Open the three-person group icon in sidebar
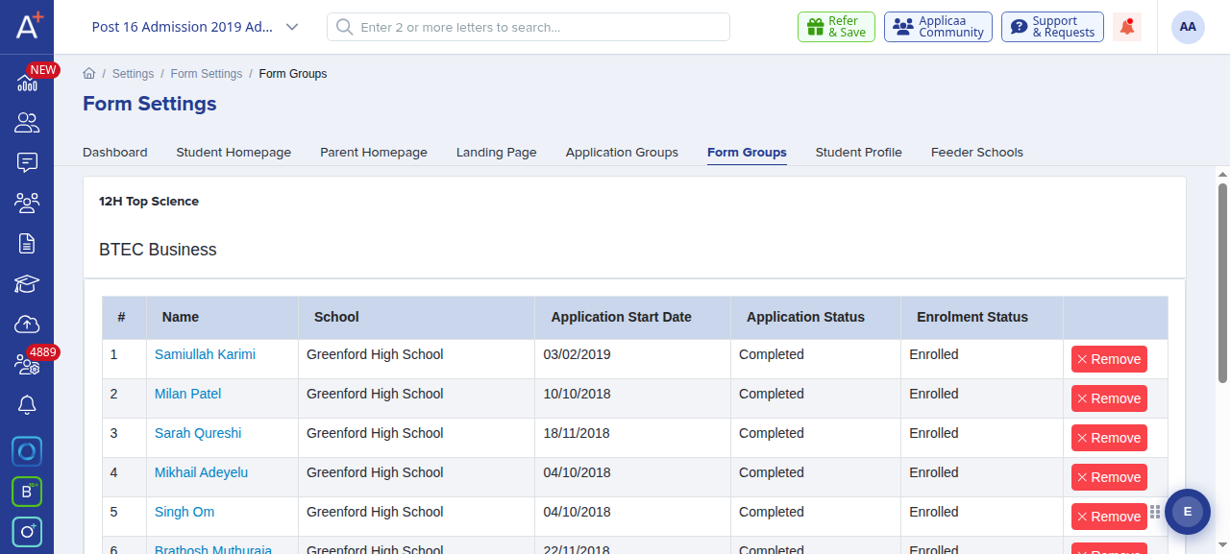This screenshot has width=1230, height=554. [27, 203]
